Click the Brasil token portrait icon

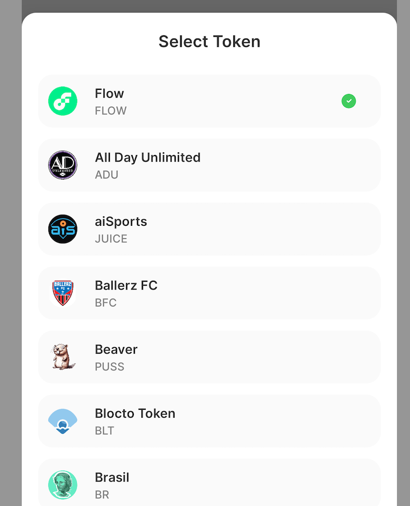pyautogui.click(x=63, y=484)
